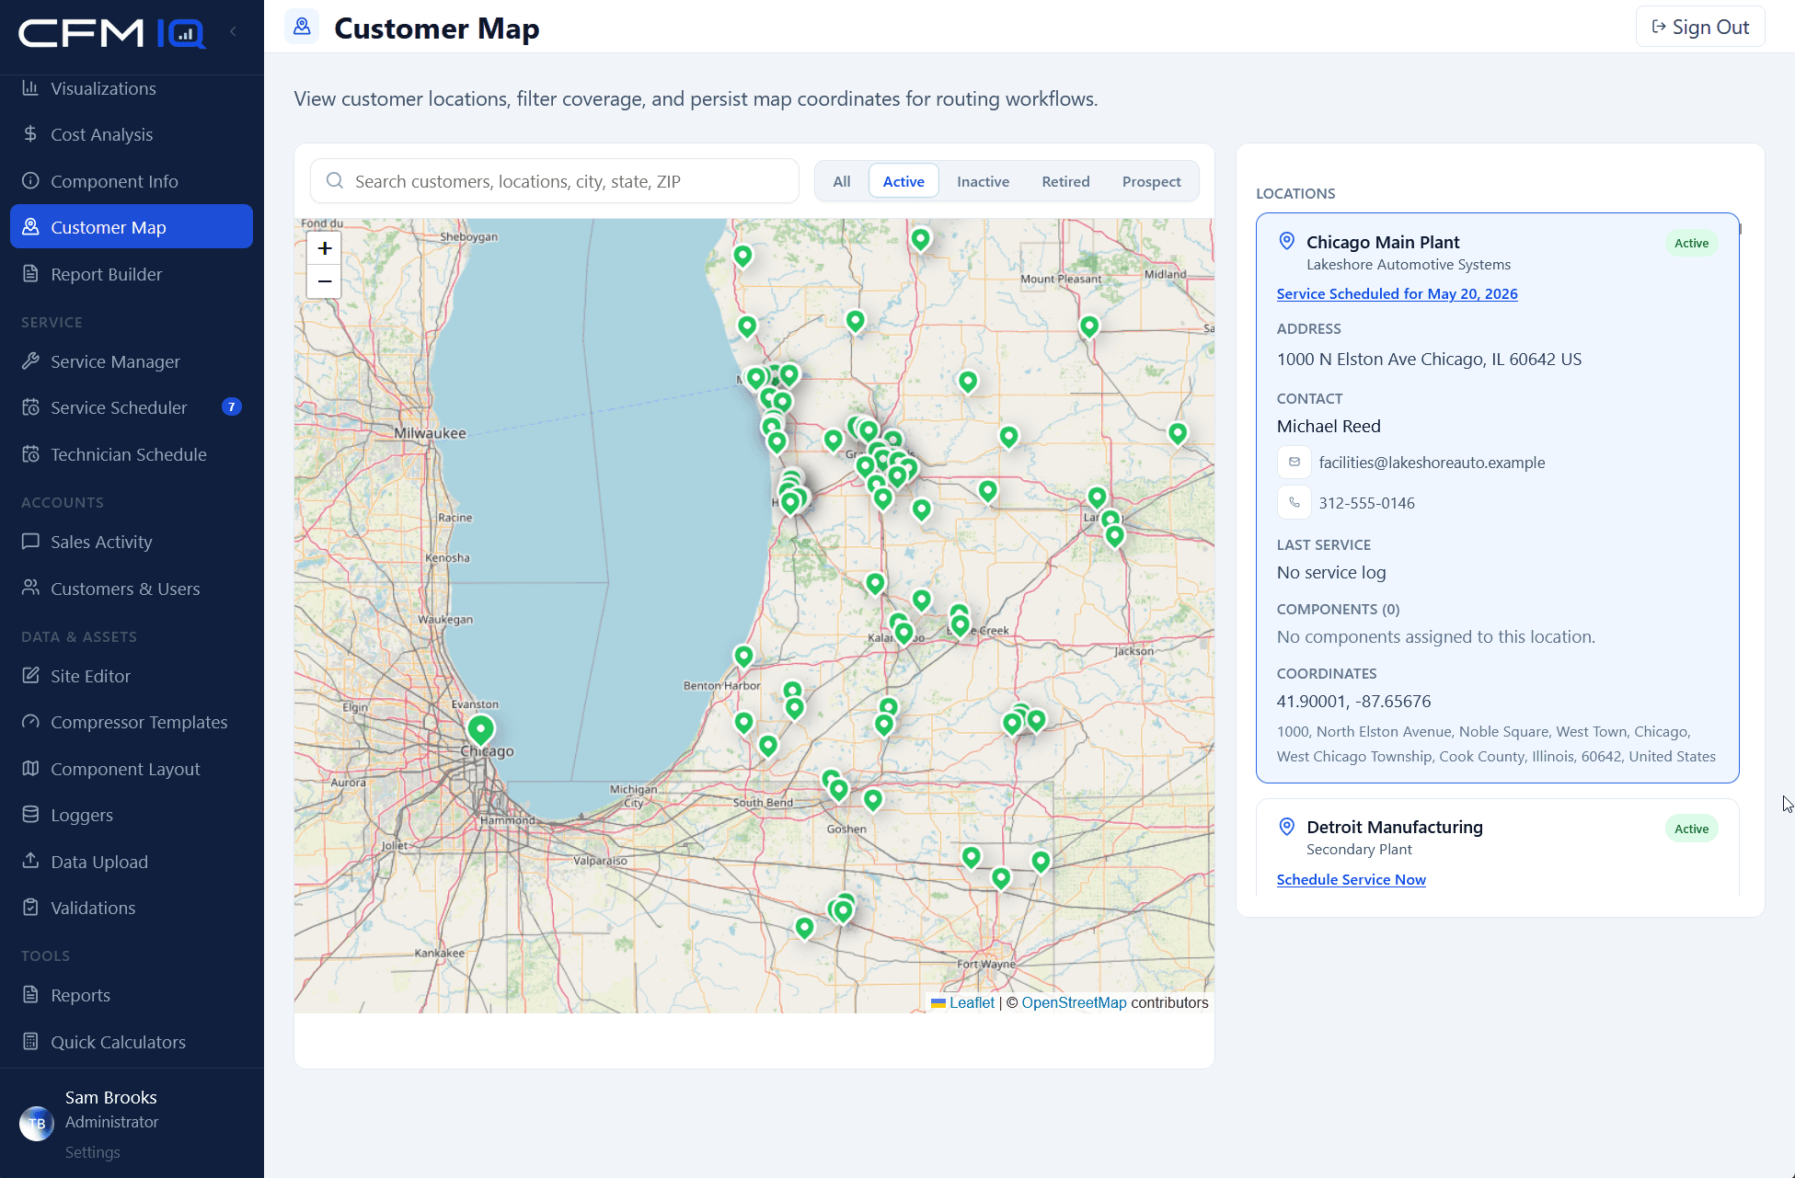Click the large Chicago map marker

[480, 729]
